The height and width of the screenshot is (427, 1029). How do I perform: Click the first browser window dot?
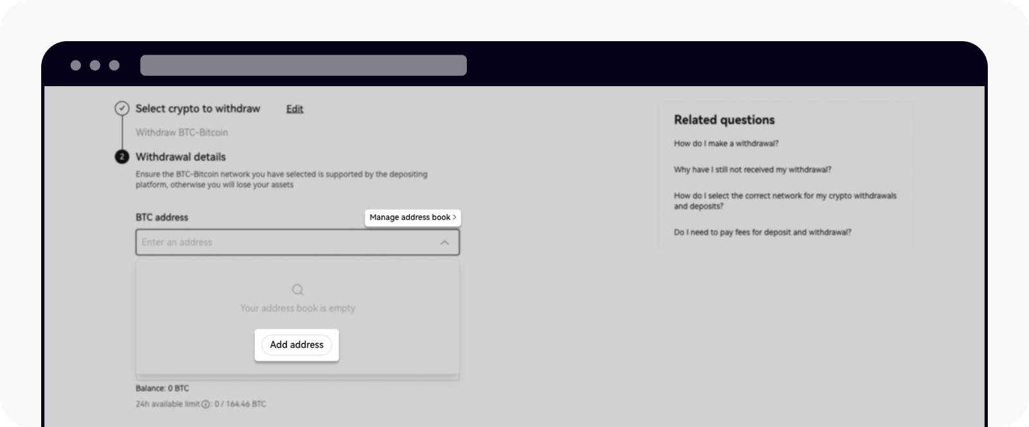(x=76, y=65)
